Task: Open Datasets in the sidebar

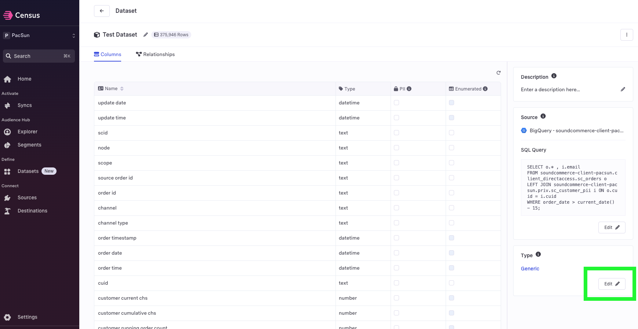Action: (28, 171)
